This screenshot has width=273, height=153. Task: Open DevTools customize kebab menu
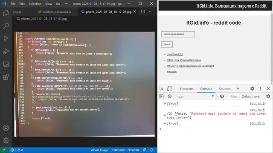click(x=260, y=89)
